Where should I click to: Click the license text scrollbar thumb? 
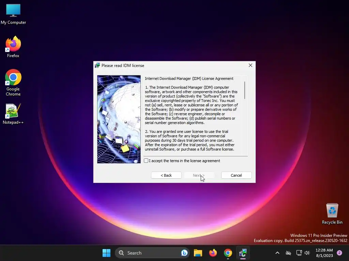point(245,90)
